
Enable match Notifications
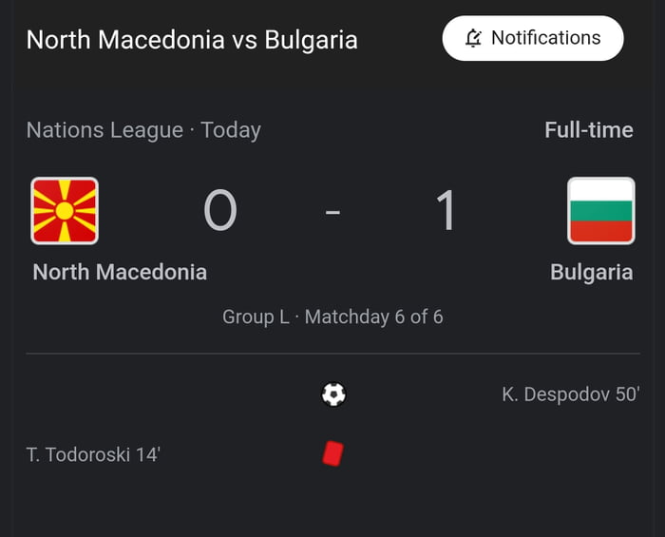pyautogui.click(x=532, y=39)
